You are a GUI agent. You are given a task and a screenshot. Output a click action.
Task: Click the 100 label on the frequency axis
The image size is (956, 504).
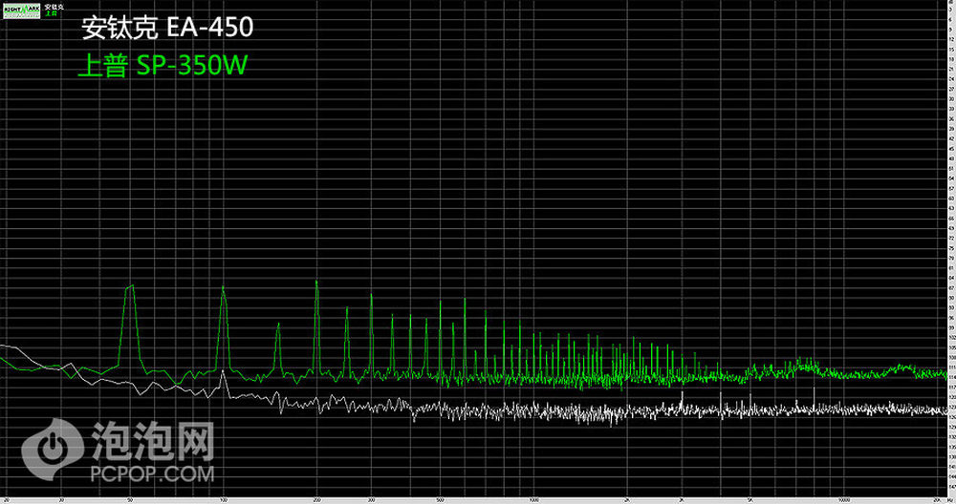tap(224, 499)
